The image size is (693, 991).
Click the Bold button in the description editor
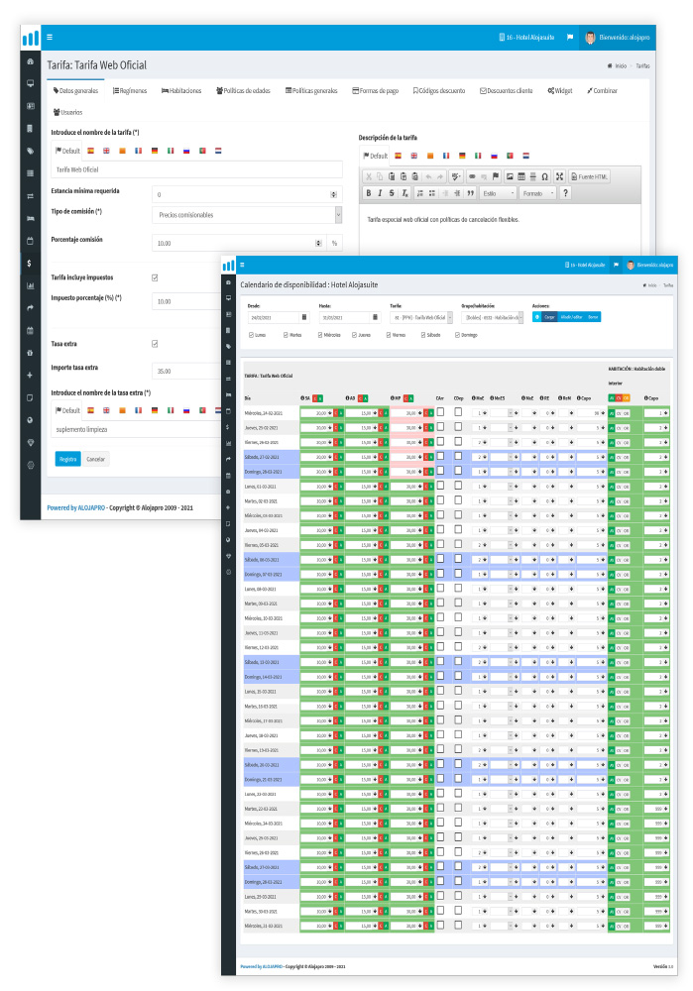point(368,193)
